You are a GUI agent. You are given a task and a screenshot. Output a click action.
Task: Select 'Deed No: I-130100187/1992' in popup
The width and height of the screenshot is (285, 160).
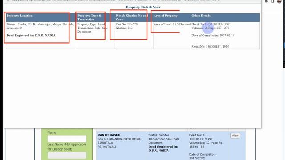click(x=211, y=24)
